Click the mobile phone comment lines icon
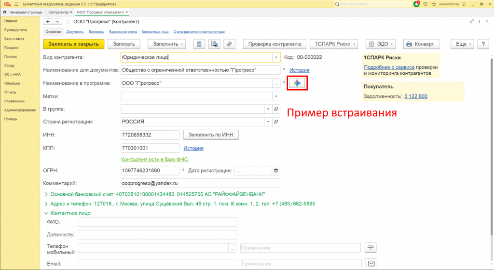 [x=370, y=248]
